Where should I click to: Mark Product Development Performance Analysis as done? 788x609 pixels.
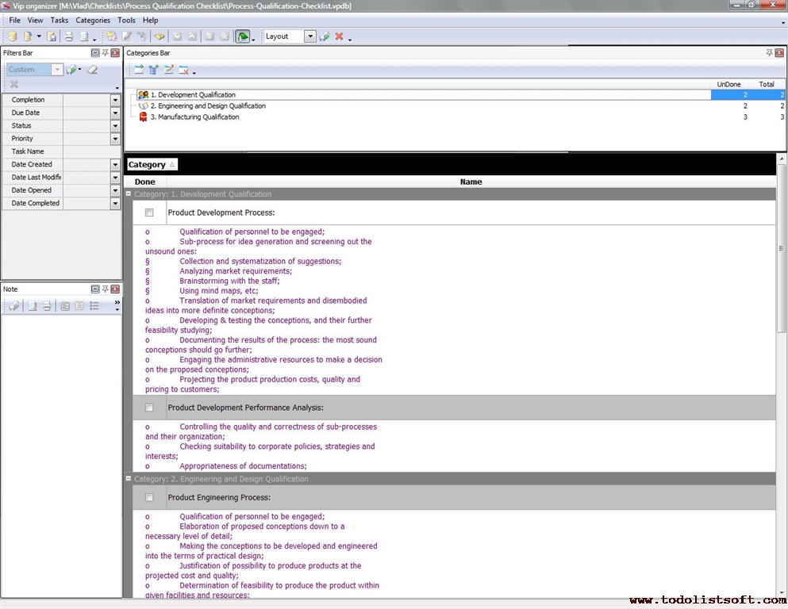pos(149,408)
